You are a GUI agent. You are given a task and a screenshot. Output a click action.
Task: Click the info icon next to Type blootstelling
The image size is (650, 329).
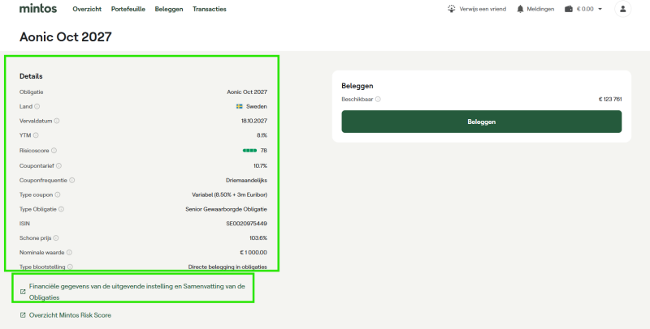70,267
